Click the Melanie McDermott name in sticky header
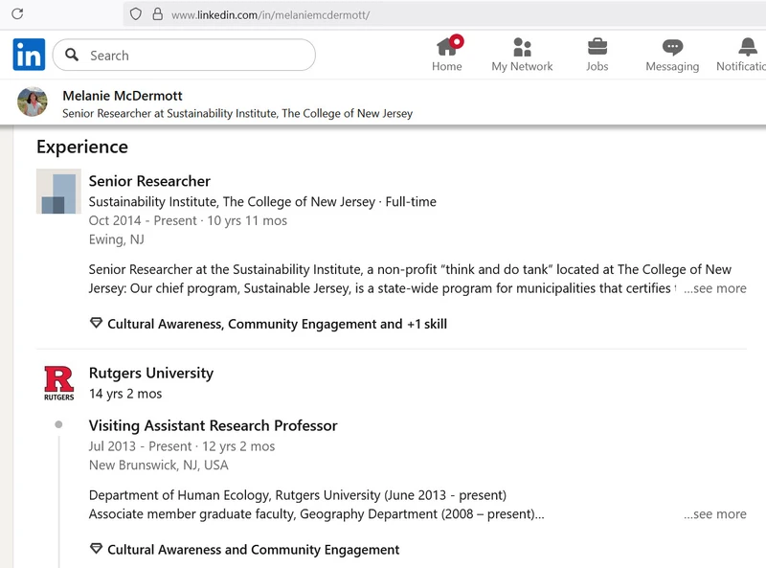The height and width of the screenshot is (568, 766). (x=123, y=96)
